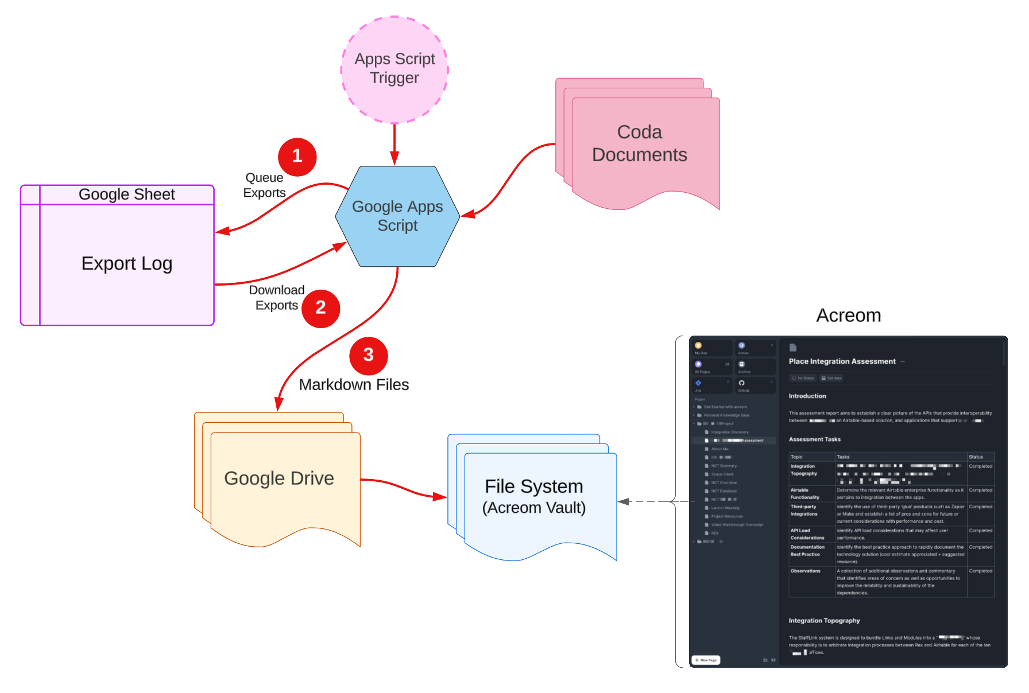Click the editor's vertical scrollbar
This screenshot has width=1029, height=693.
click(x=1004, y=352)
